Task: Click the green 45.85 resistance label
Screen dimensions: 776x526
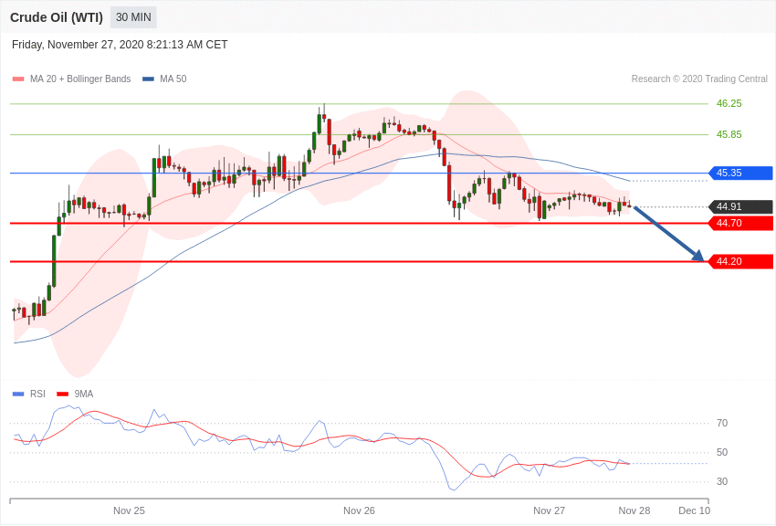Action: 729,134
